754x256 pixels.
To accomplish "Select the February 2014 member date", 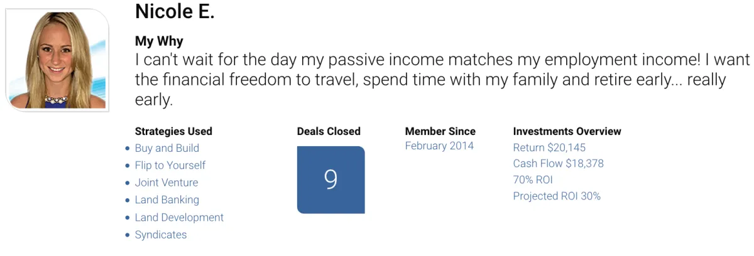I will tap(439, 146).
